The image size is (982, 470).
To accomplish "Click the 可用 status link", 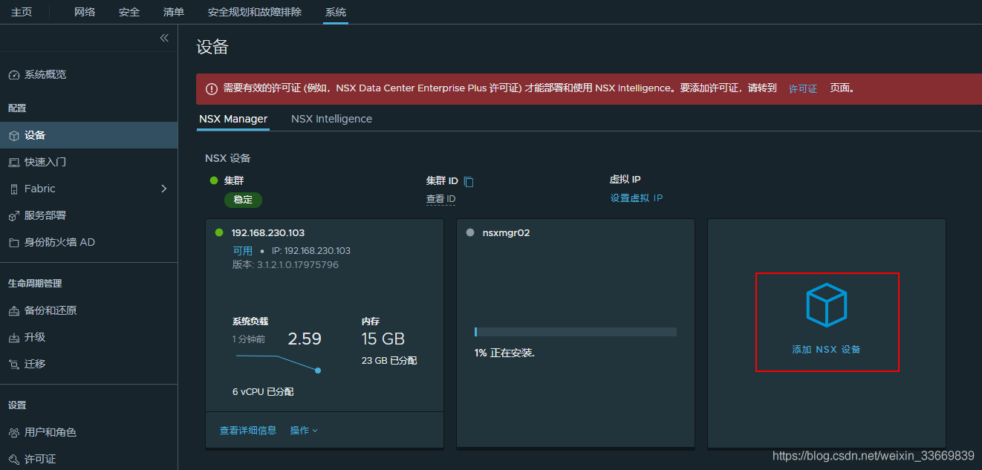I will click(x=243, y=251).
